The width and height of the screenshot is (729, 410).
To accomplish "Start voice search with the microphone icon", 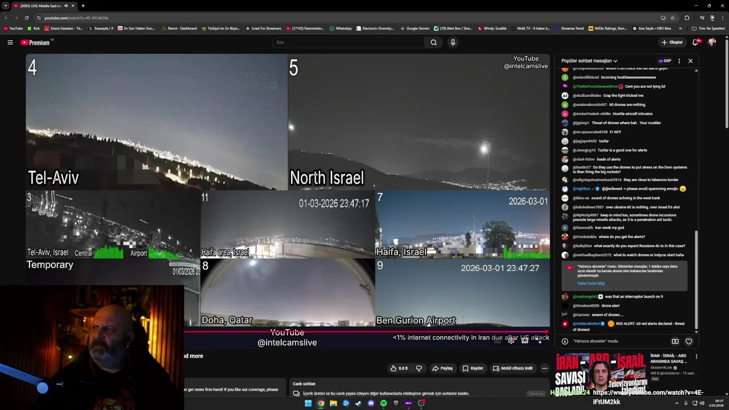I will tap(453, 42).
